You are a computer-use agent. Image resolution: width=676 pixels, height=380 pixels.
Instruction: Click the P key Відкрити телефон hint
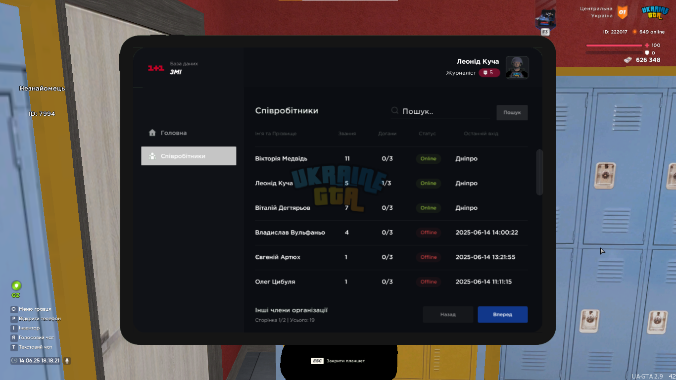click(x=36, y=319)
